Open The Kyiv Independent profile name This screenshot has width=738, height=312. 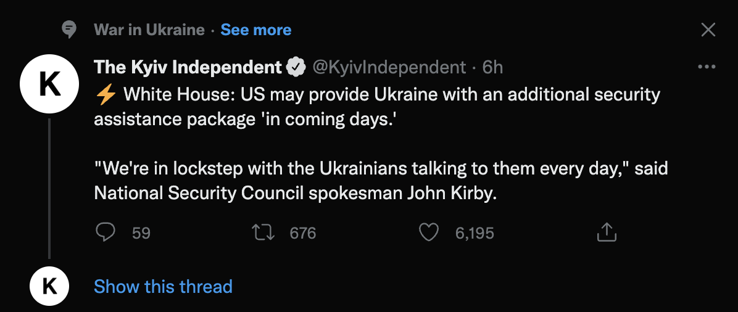pos(188,67)
